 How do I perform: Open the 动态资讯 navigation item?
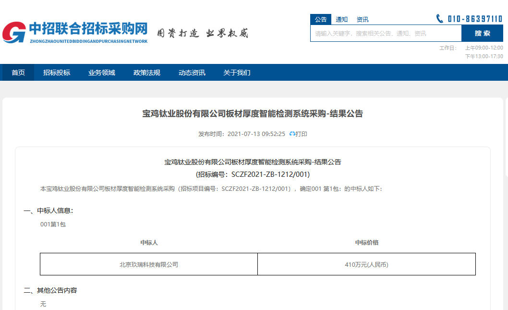(x=192, y=73)
